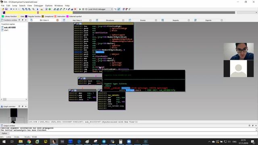
Task: Click the Python interpreter selector button
Action: pos(4,133)
